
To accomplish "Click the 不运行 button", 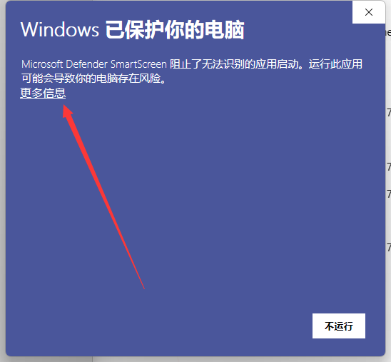I will click(339, 326).
